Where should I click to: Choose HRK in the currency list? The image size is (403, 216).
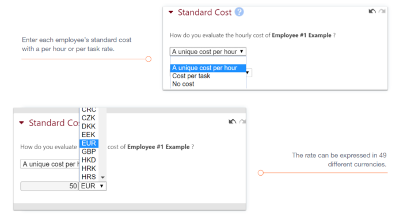tap(89, 168)
